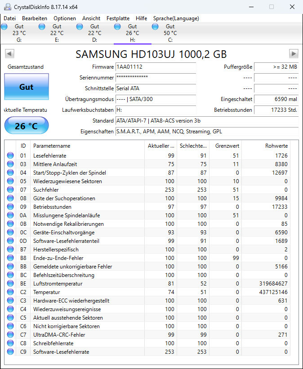This screenshot has width=303, height=369.
Task: Click status icon for B7 Herstellerspezifisch
Action: [10, 250]
